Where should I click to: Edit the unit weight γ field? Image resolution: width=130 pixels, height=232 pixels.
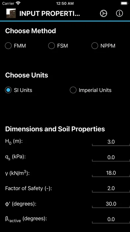[111, 173]
